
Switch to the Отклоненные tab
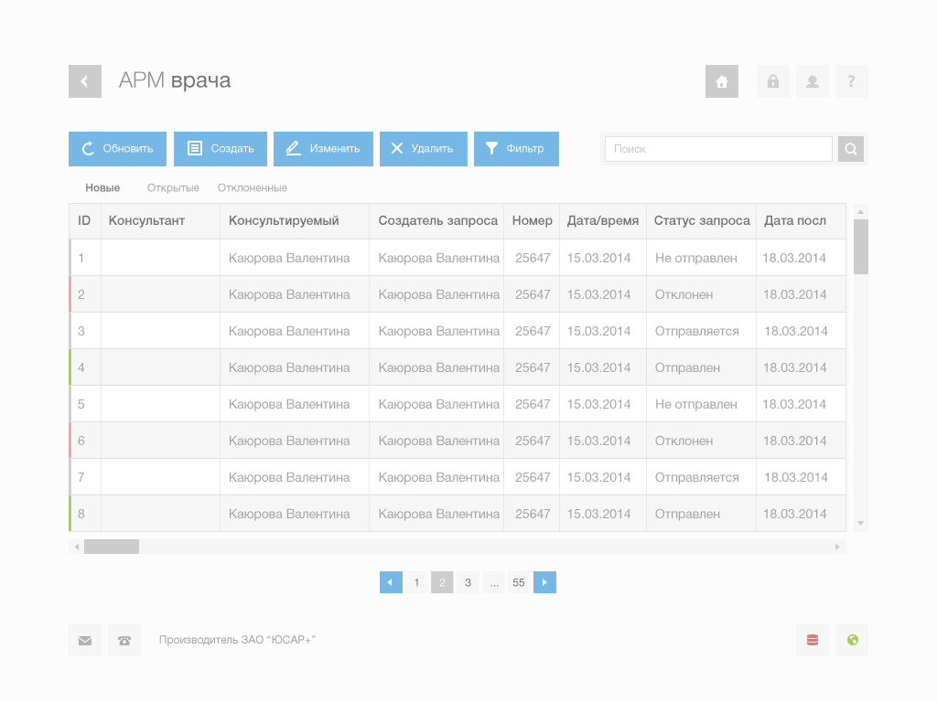[x=252, y=187]
